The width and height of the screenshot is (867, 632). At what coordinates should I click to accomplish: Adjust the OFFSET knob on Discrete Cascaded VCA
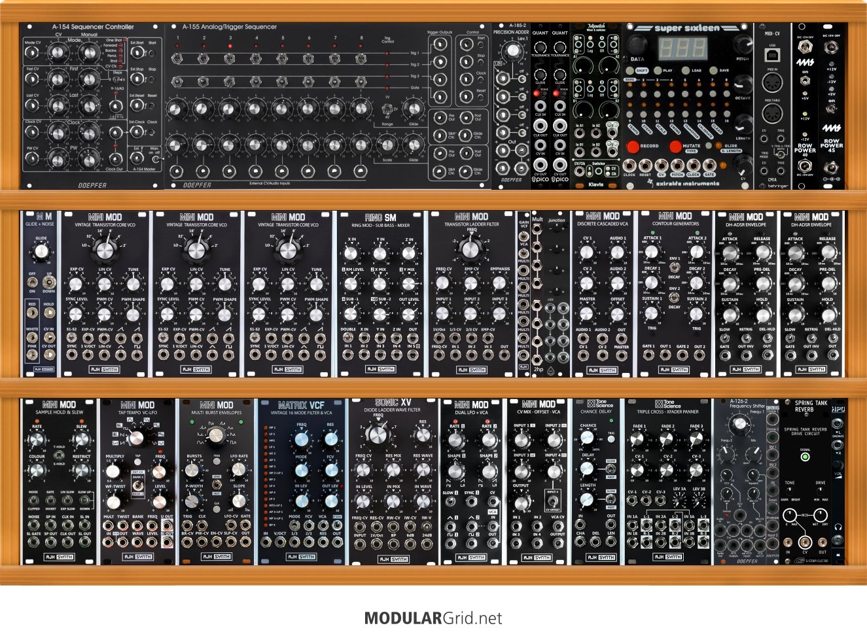(618, 314)
